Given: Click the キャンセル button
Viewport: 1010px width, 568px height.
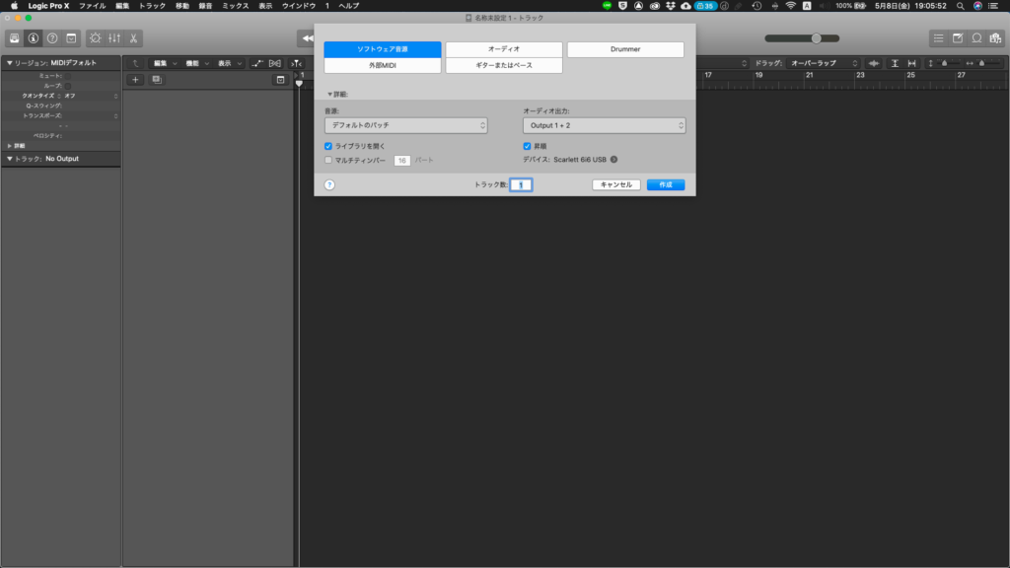Looking at the screenshot, I should tap(616, 184).
